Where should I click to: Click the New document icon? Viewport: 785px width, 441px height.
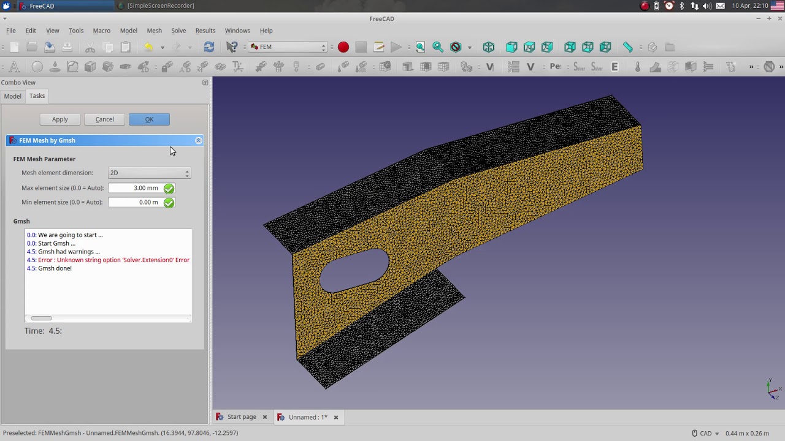click(14, 47)
